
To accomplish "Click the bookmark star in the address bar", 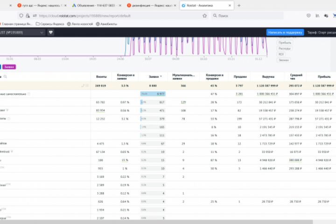I will point(204,15).
